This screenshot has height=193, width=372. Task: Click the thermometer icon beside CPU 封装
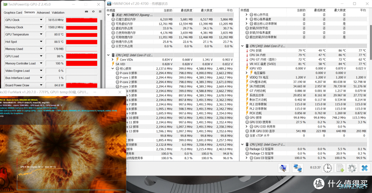click(x=247, y=51)
